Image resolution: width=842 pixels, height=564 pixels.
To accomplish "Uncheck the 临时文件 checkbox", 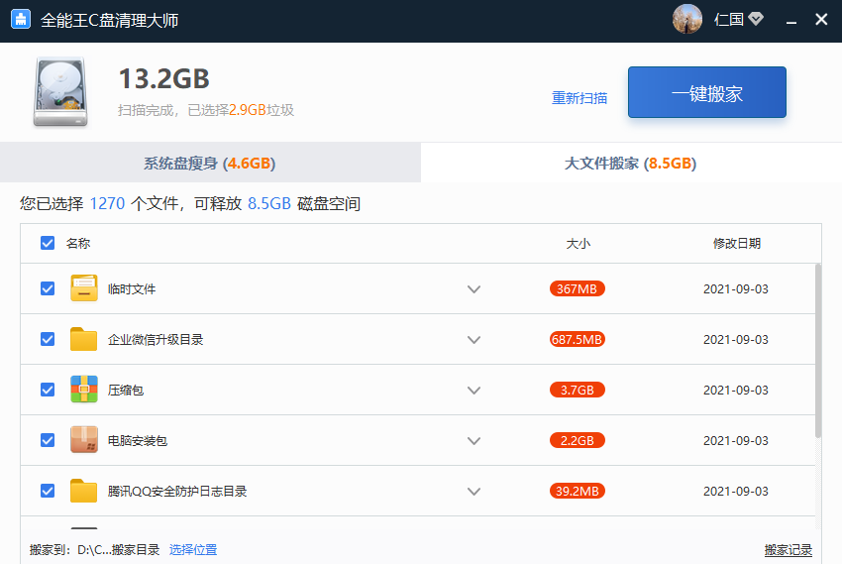I will [48, 288].
